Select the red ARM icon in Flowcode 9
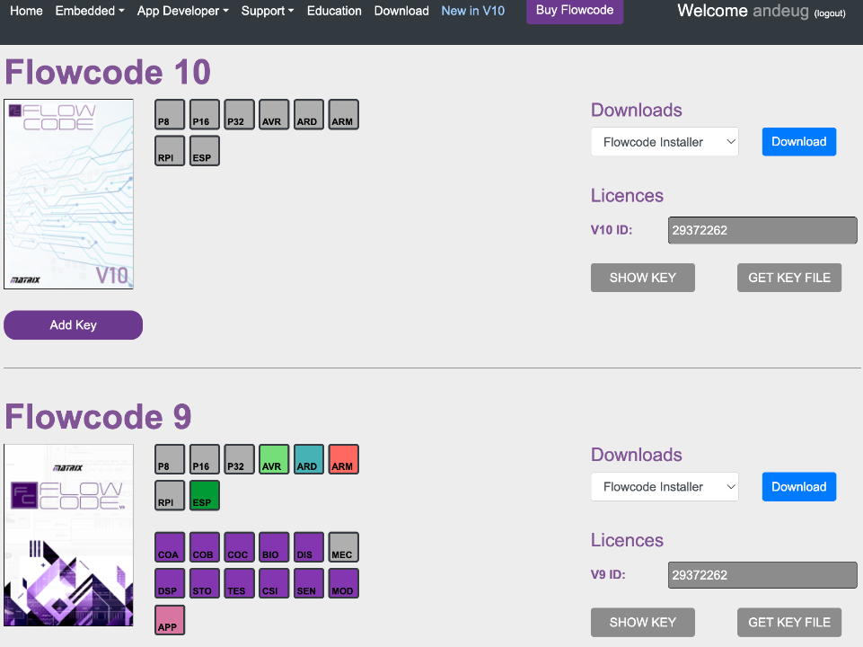Screen dimensions: 863x647 coord(344,459)
